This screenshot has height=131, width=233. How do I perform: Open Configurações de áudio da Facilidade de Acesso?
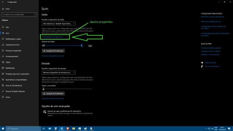tap(215, 35)
